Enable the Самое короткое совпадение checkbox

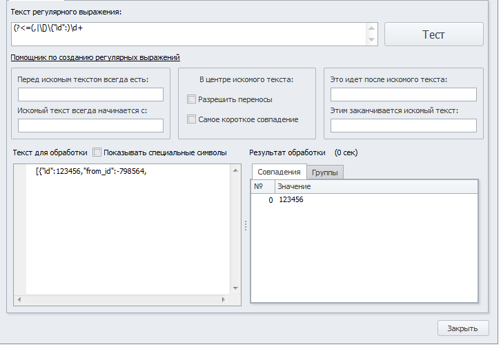point(191,119)
